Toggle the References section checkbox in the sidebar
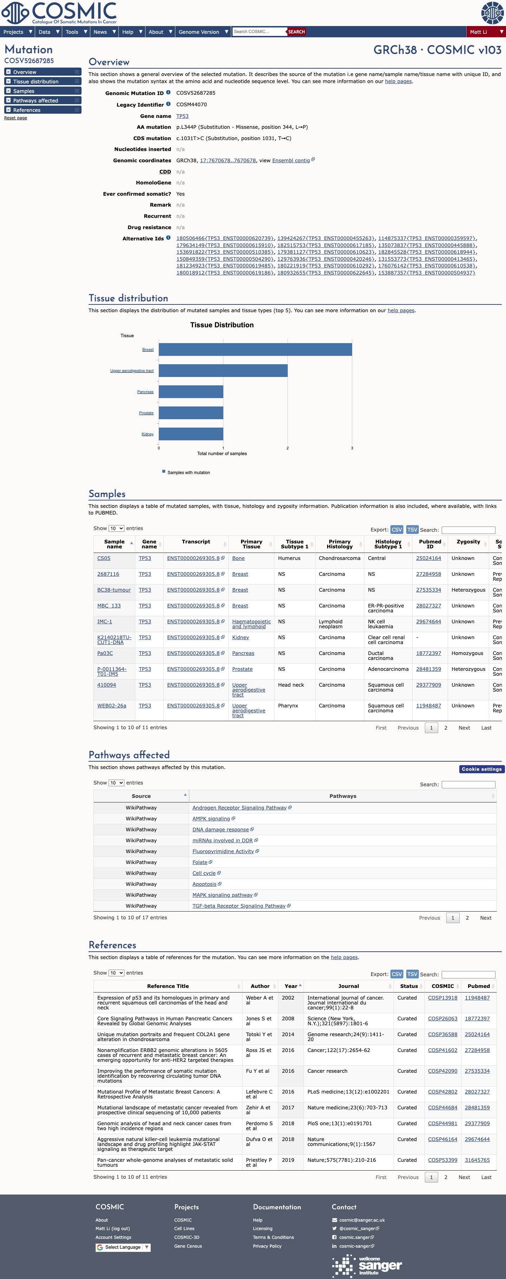This screenshot has height=1279, width=506. pyautogui.click(x=8, y=110)
